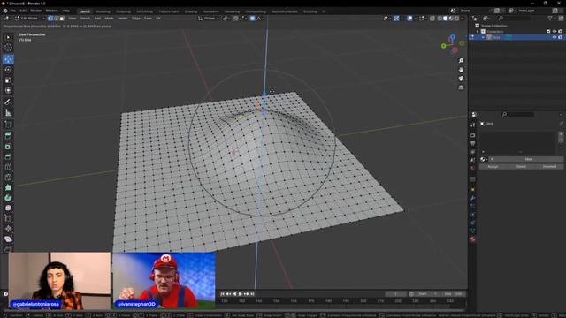Select the Move tool in toolbar
Viewport: 566px width, 318px height.
coord(8,59)
